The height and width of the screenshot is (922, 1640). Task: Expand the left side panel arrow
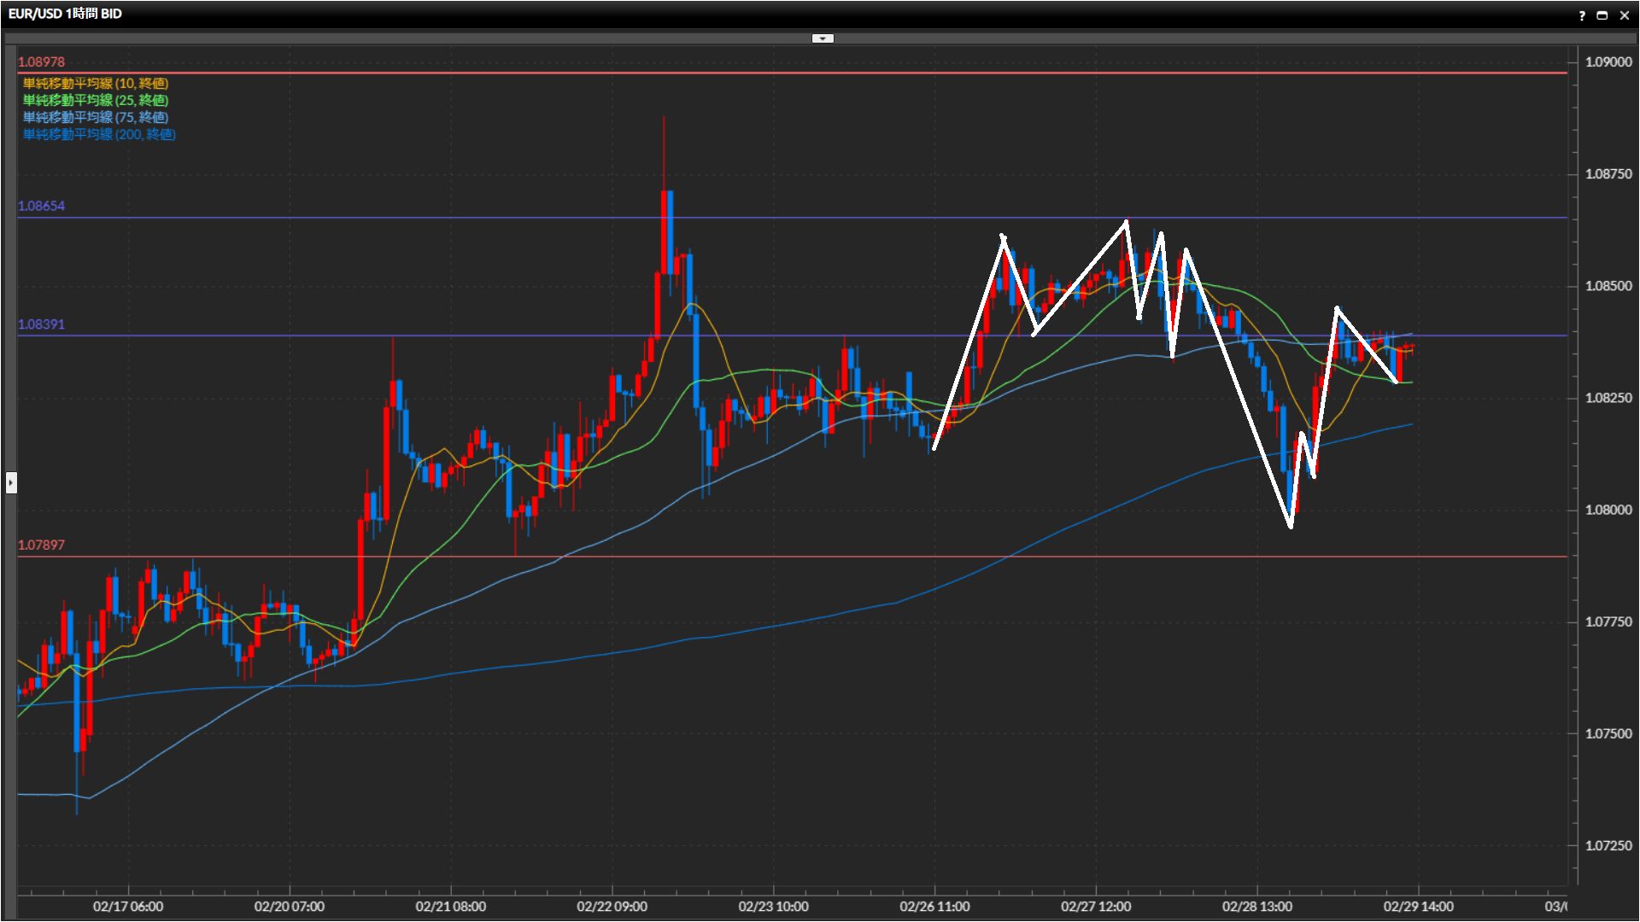tap(10, 483)
